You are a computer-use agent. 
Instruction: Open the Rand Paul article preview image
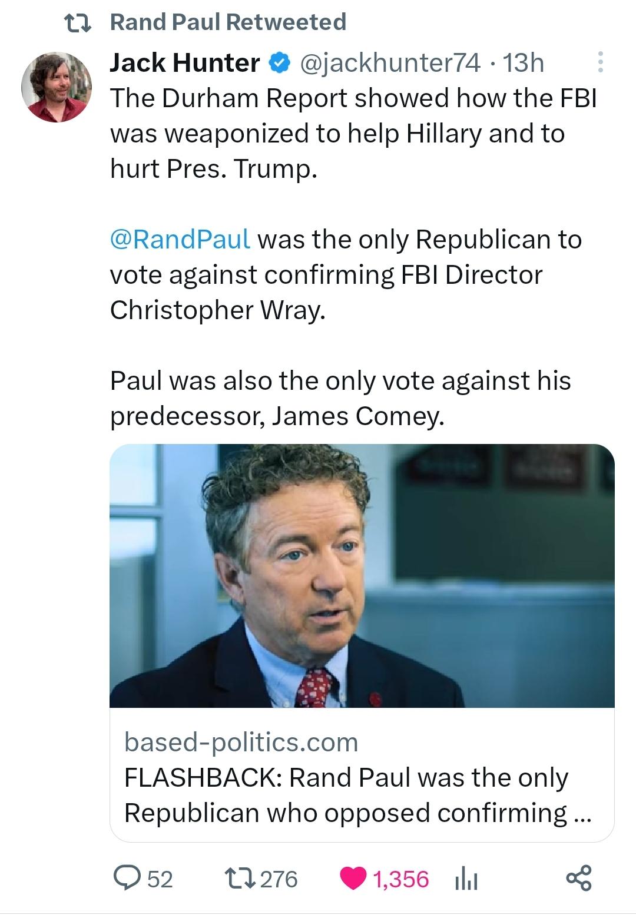(x=362, y=575)
